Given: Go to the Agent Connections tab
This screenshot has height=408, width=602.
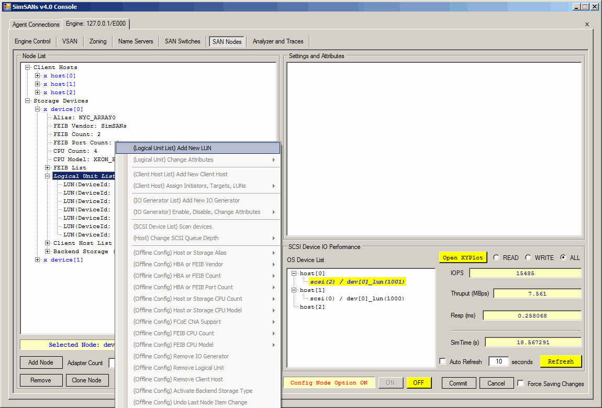Looking at the screenshot, I should tap(36, 25).
